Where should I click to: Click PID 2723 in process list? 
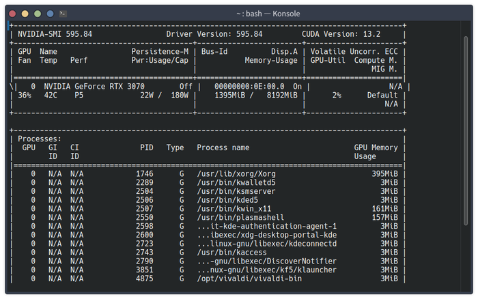click(145, 244)
